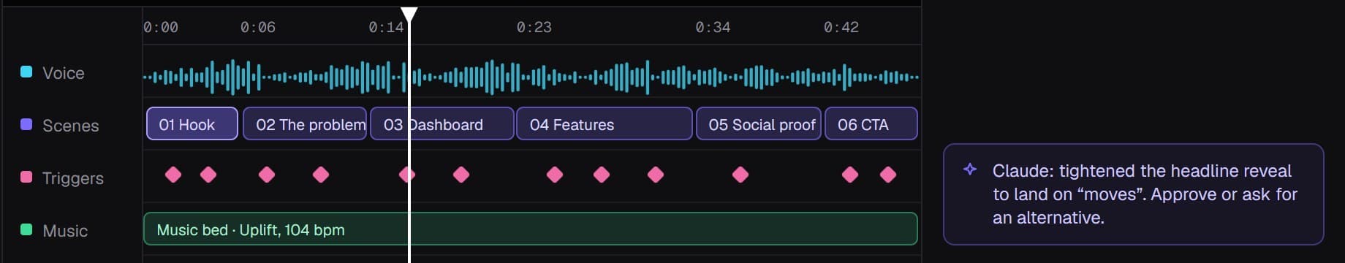This screenshot has height=263, width=1345.
Task: Jump to the 0:34 ruler mark
Action: pos(713,27)
